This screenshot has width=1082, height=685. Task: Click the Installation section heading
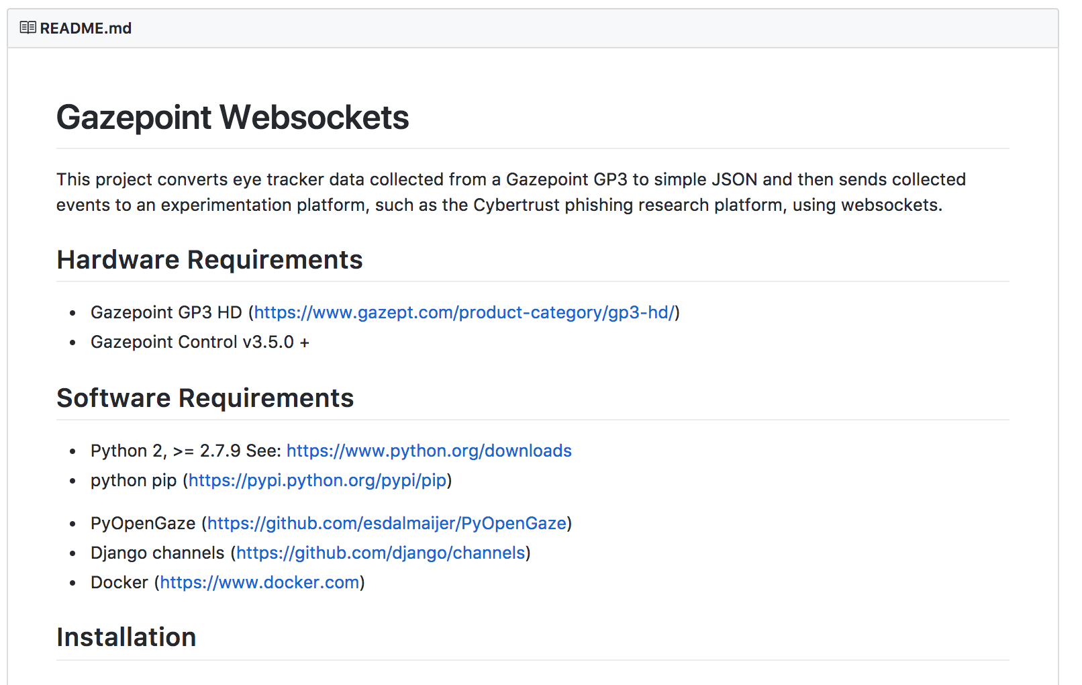(126, 637)
